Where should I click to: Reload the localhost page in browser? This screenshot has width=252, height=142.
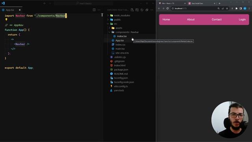coord(167,8)
